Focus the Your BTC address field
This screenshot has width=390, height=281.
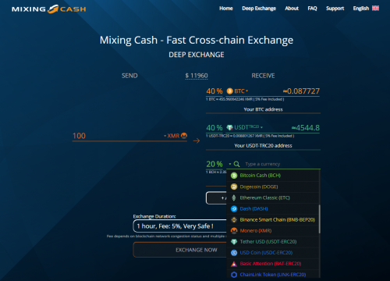coord(263,109)
